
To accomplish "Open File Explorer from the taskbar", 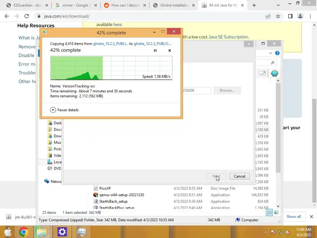I will coord(41,232).
